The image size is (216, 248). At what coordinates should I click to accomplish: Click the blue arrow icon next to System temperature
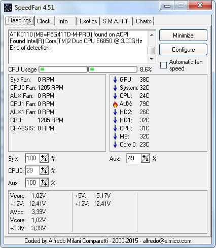[115, 88]
